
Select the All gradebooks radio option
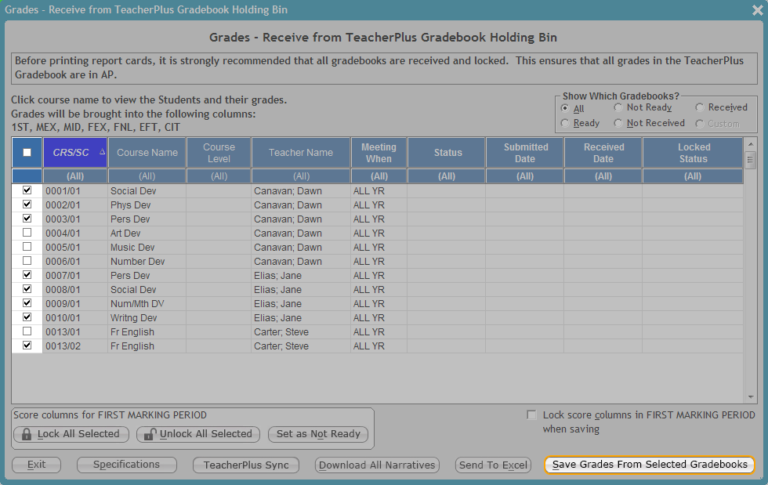coord(565,108)
